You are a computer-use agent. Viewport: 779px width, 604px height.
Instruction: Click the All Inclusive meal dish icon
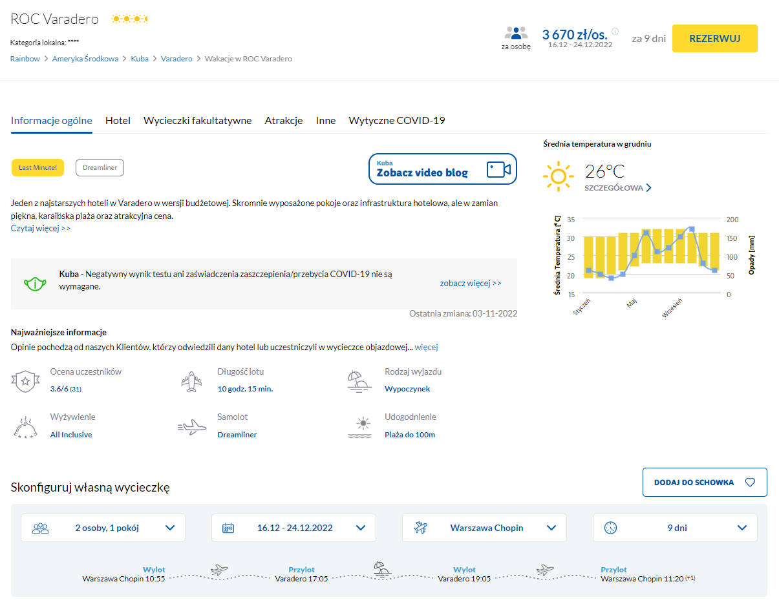tap(25, 427)
